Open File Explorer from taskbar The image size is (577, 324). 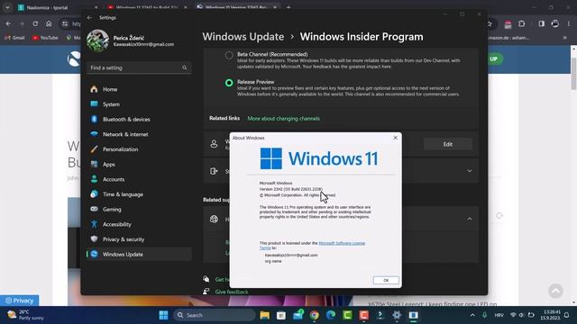264,315
